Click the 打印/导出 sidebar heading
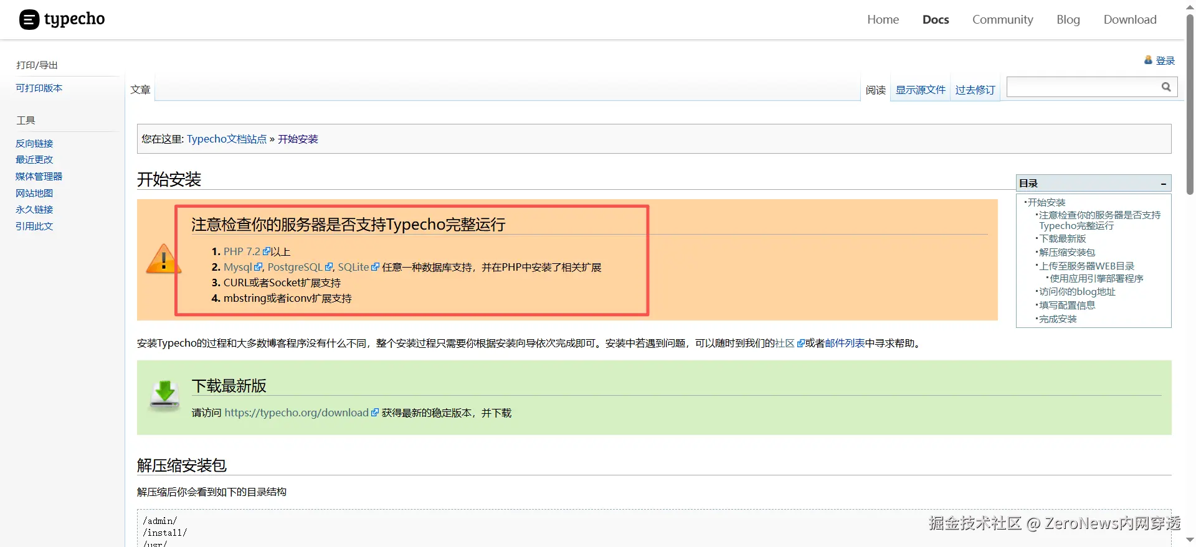This screenshot has height=547, width=1196. 37,65
